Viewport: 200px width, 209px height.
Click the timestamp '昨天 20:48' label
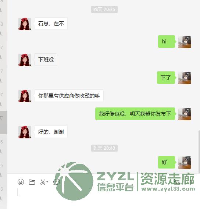[x=104, y=148]
